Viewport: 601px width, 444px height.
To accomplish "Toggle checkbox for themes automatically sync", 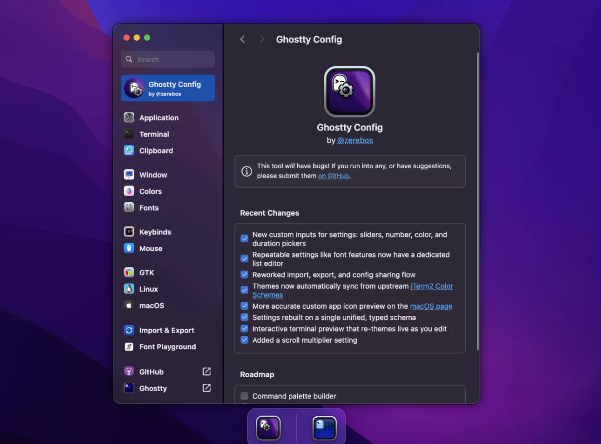I will coord(244,290).
